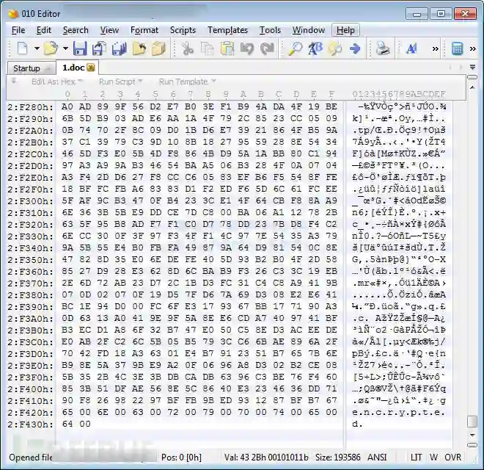Open the Run Script dropdown
484x470 pixels.
121,82
